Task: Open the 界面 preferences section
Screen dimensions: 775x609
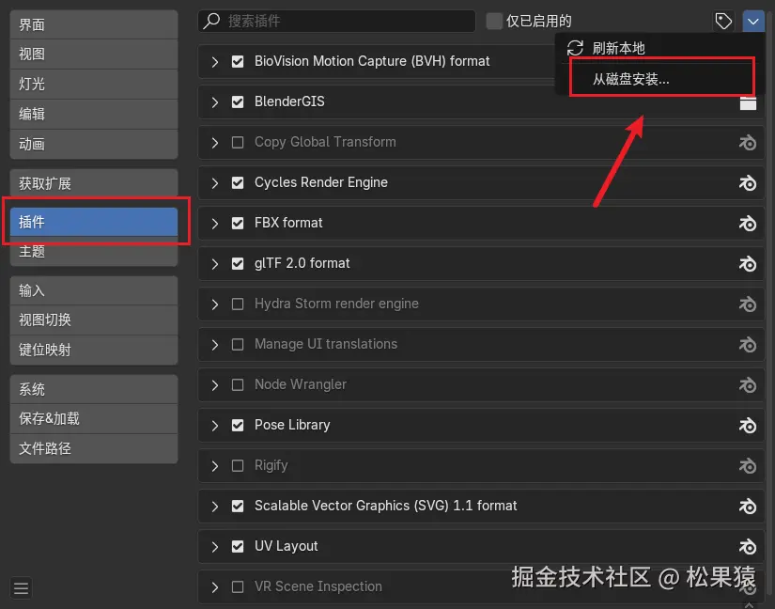Action: [94, 24]
